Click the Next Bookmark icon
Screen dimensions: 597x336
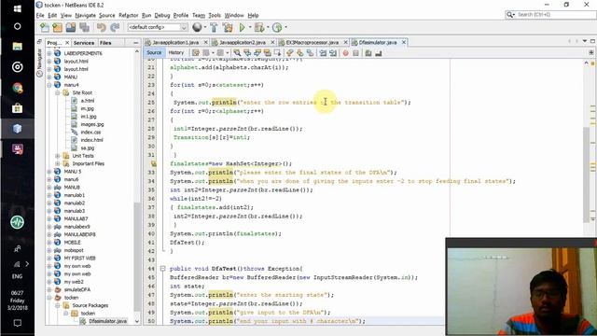point(300,53)
